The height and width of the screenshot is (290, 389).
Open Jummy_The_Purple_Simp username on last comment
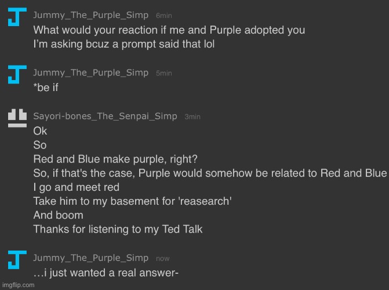click(x=91, y=258)
